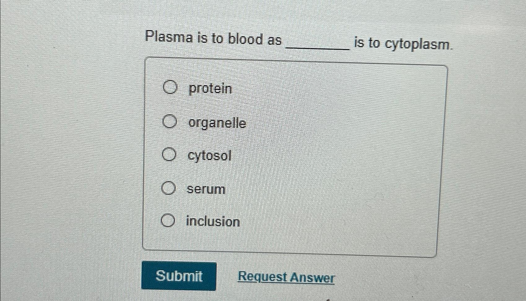Select the serum radio button

click(169, 188)
